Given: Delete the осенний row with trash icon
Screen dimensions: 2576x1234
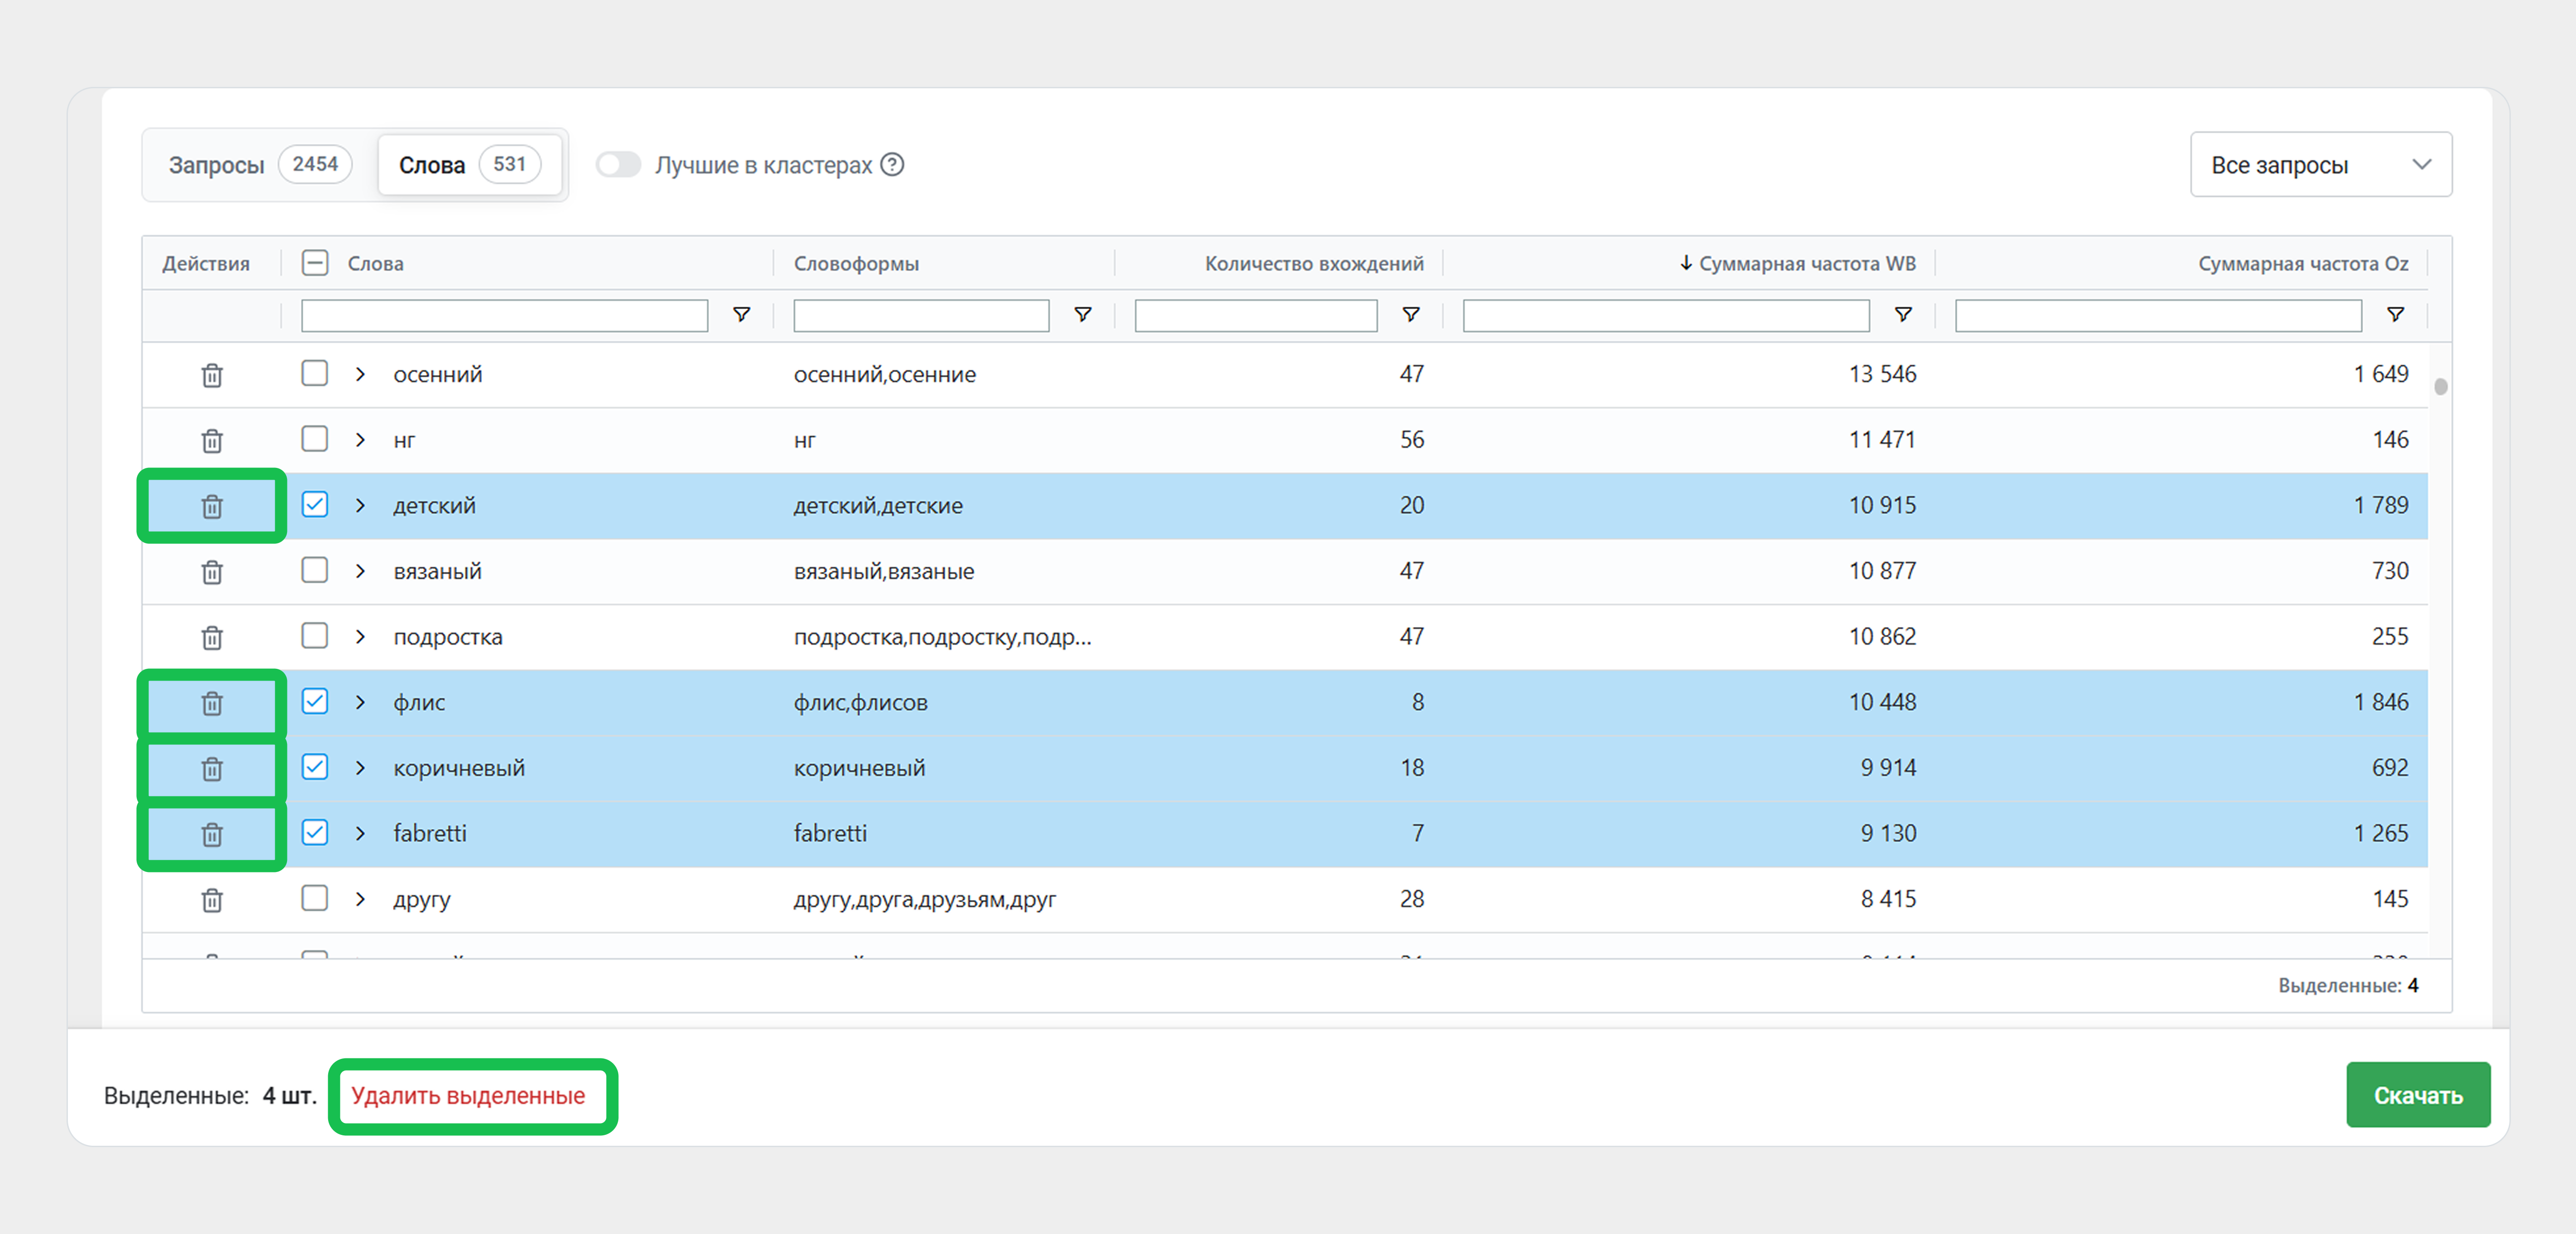Looking at the screenshot, I should 212,376.
